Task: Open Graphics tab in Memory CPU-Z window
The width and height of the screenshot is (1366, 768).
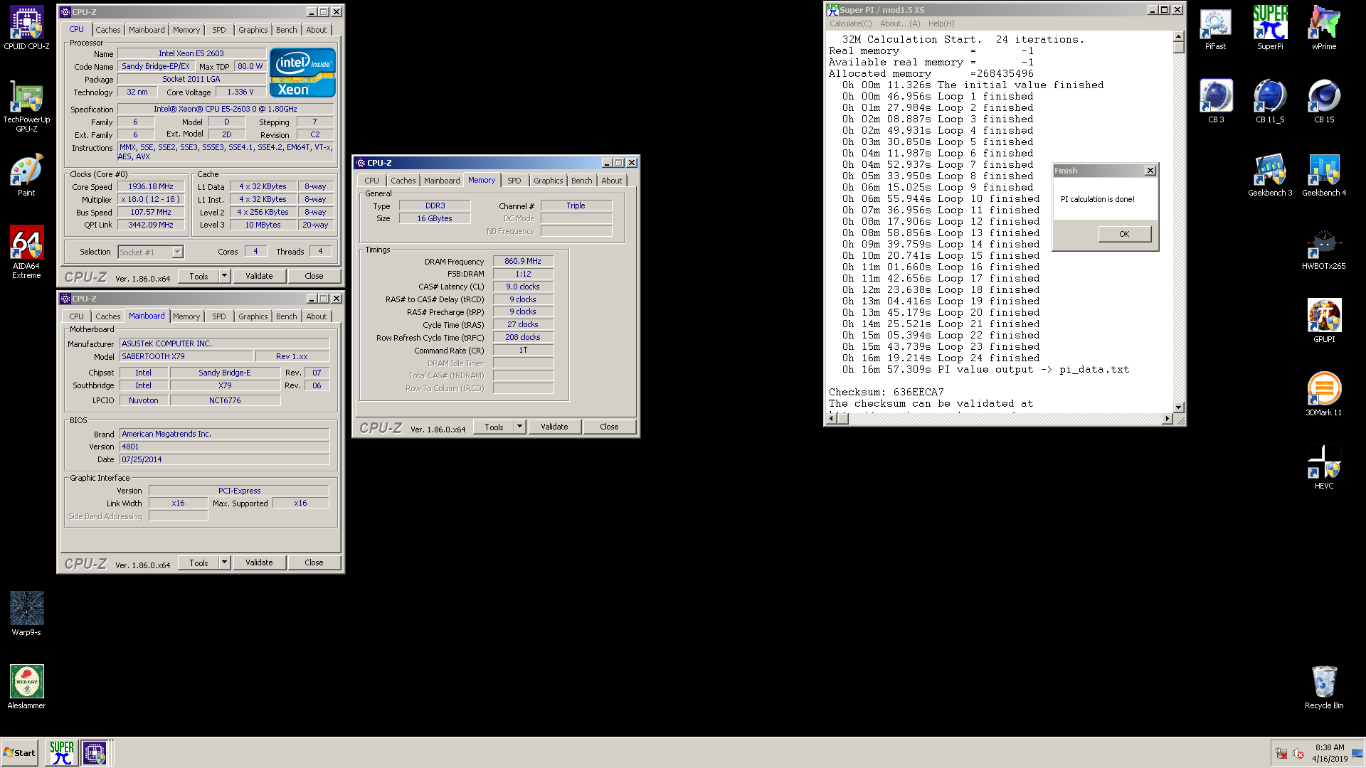Action: click(x=549, y=181)
